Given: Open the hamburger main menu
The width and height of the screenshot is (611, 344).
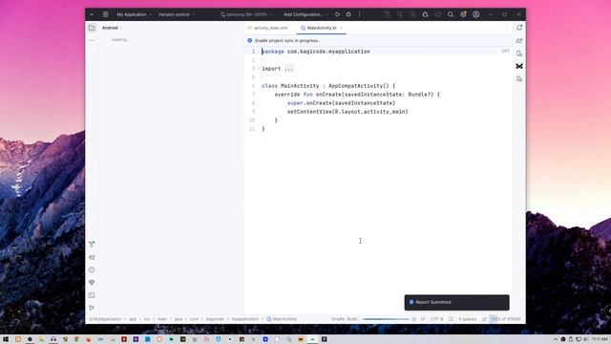Looking at the screenshot, I should point(105,14).
